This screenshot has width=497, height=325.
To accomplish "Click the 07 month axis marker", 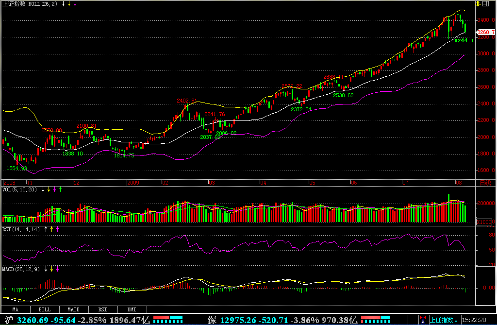I will 405,183.
